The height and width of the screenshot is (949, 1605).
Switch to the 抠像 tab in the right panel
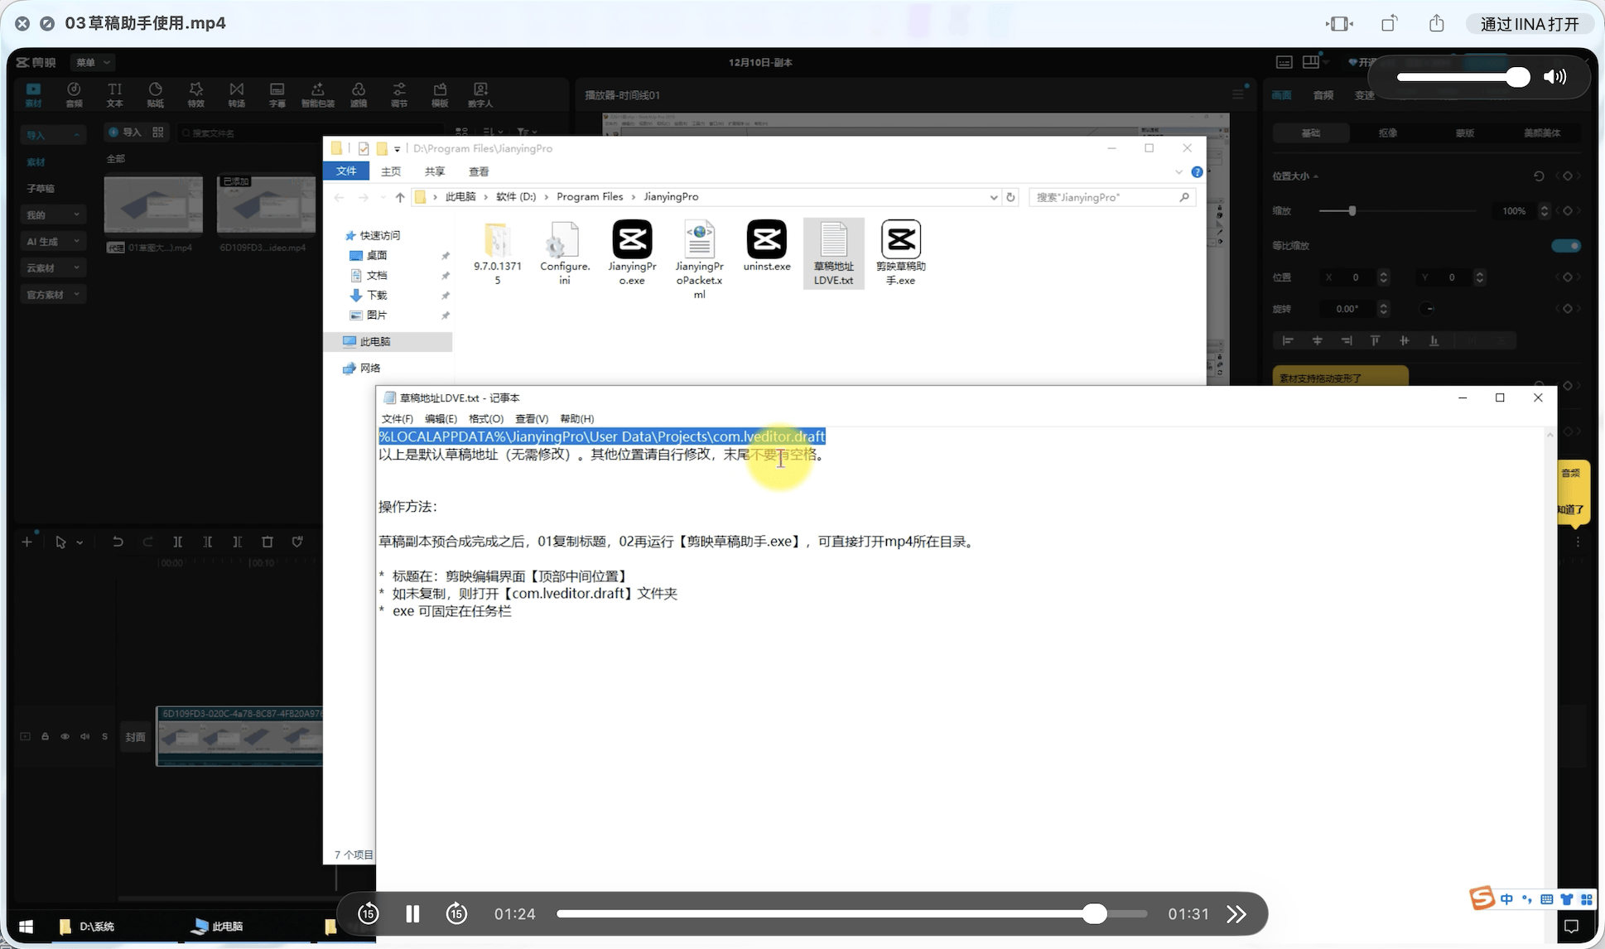pos(1388,132)
